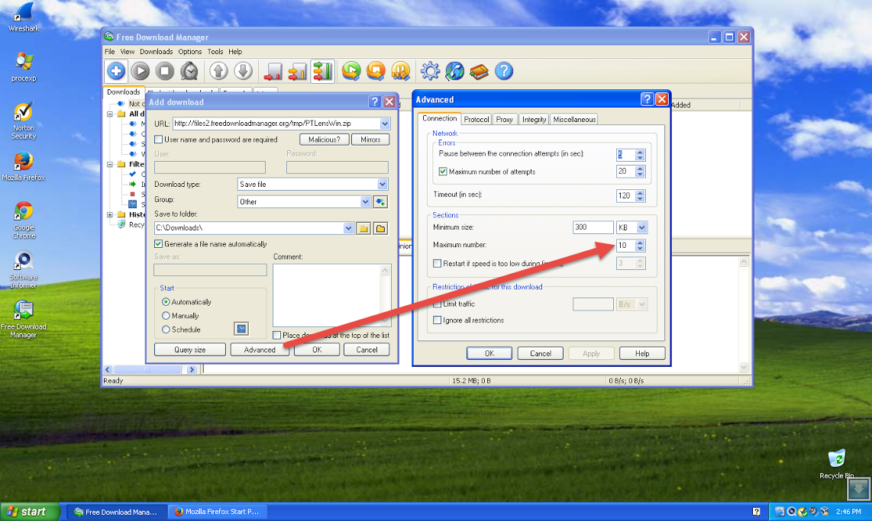Open the Group dropdown showing Other
Screen dimensions: 872x521
point(365,201)
